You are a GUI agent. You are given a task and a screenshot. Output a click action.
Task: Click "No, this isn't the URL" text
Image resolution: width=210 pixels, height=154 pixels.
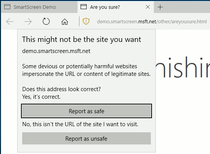(x=80, y=124)
